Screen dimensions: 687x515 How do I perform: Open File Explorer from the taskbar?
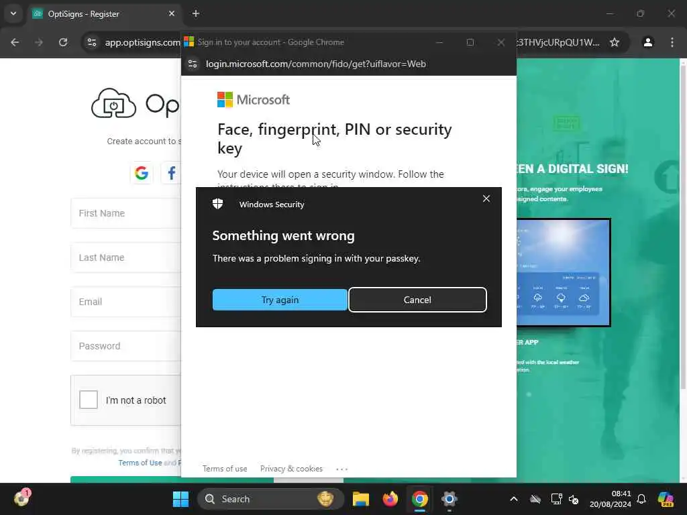pos(360,499)
